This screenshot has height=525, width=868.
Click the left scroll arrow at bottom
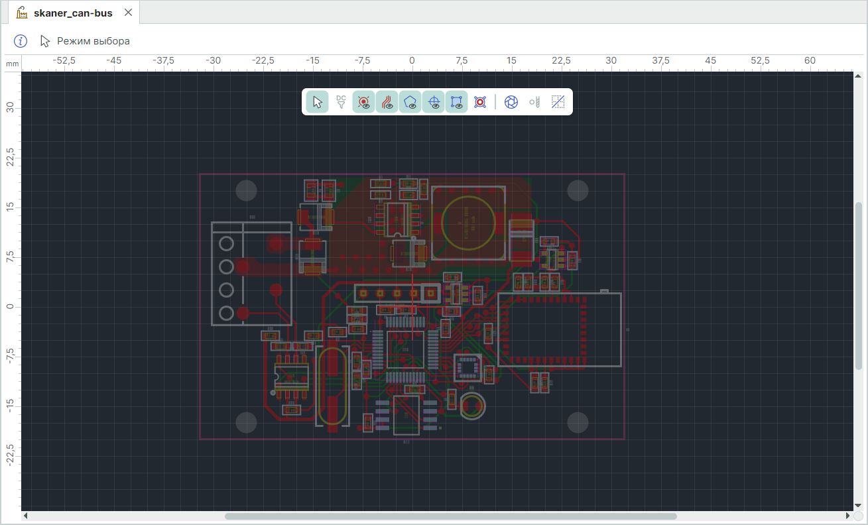26,516
